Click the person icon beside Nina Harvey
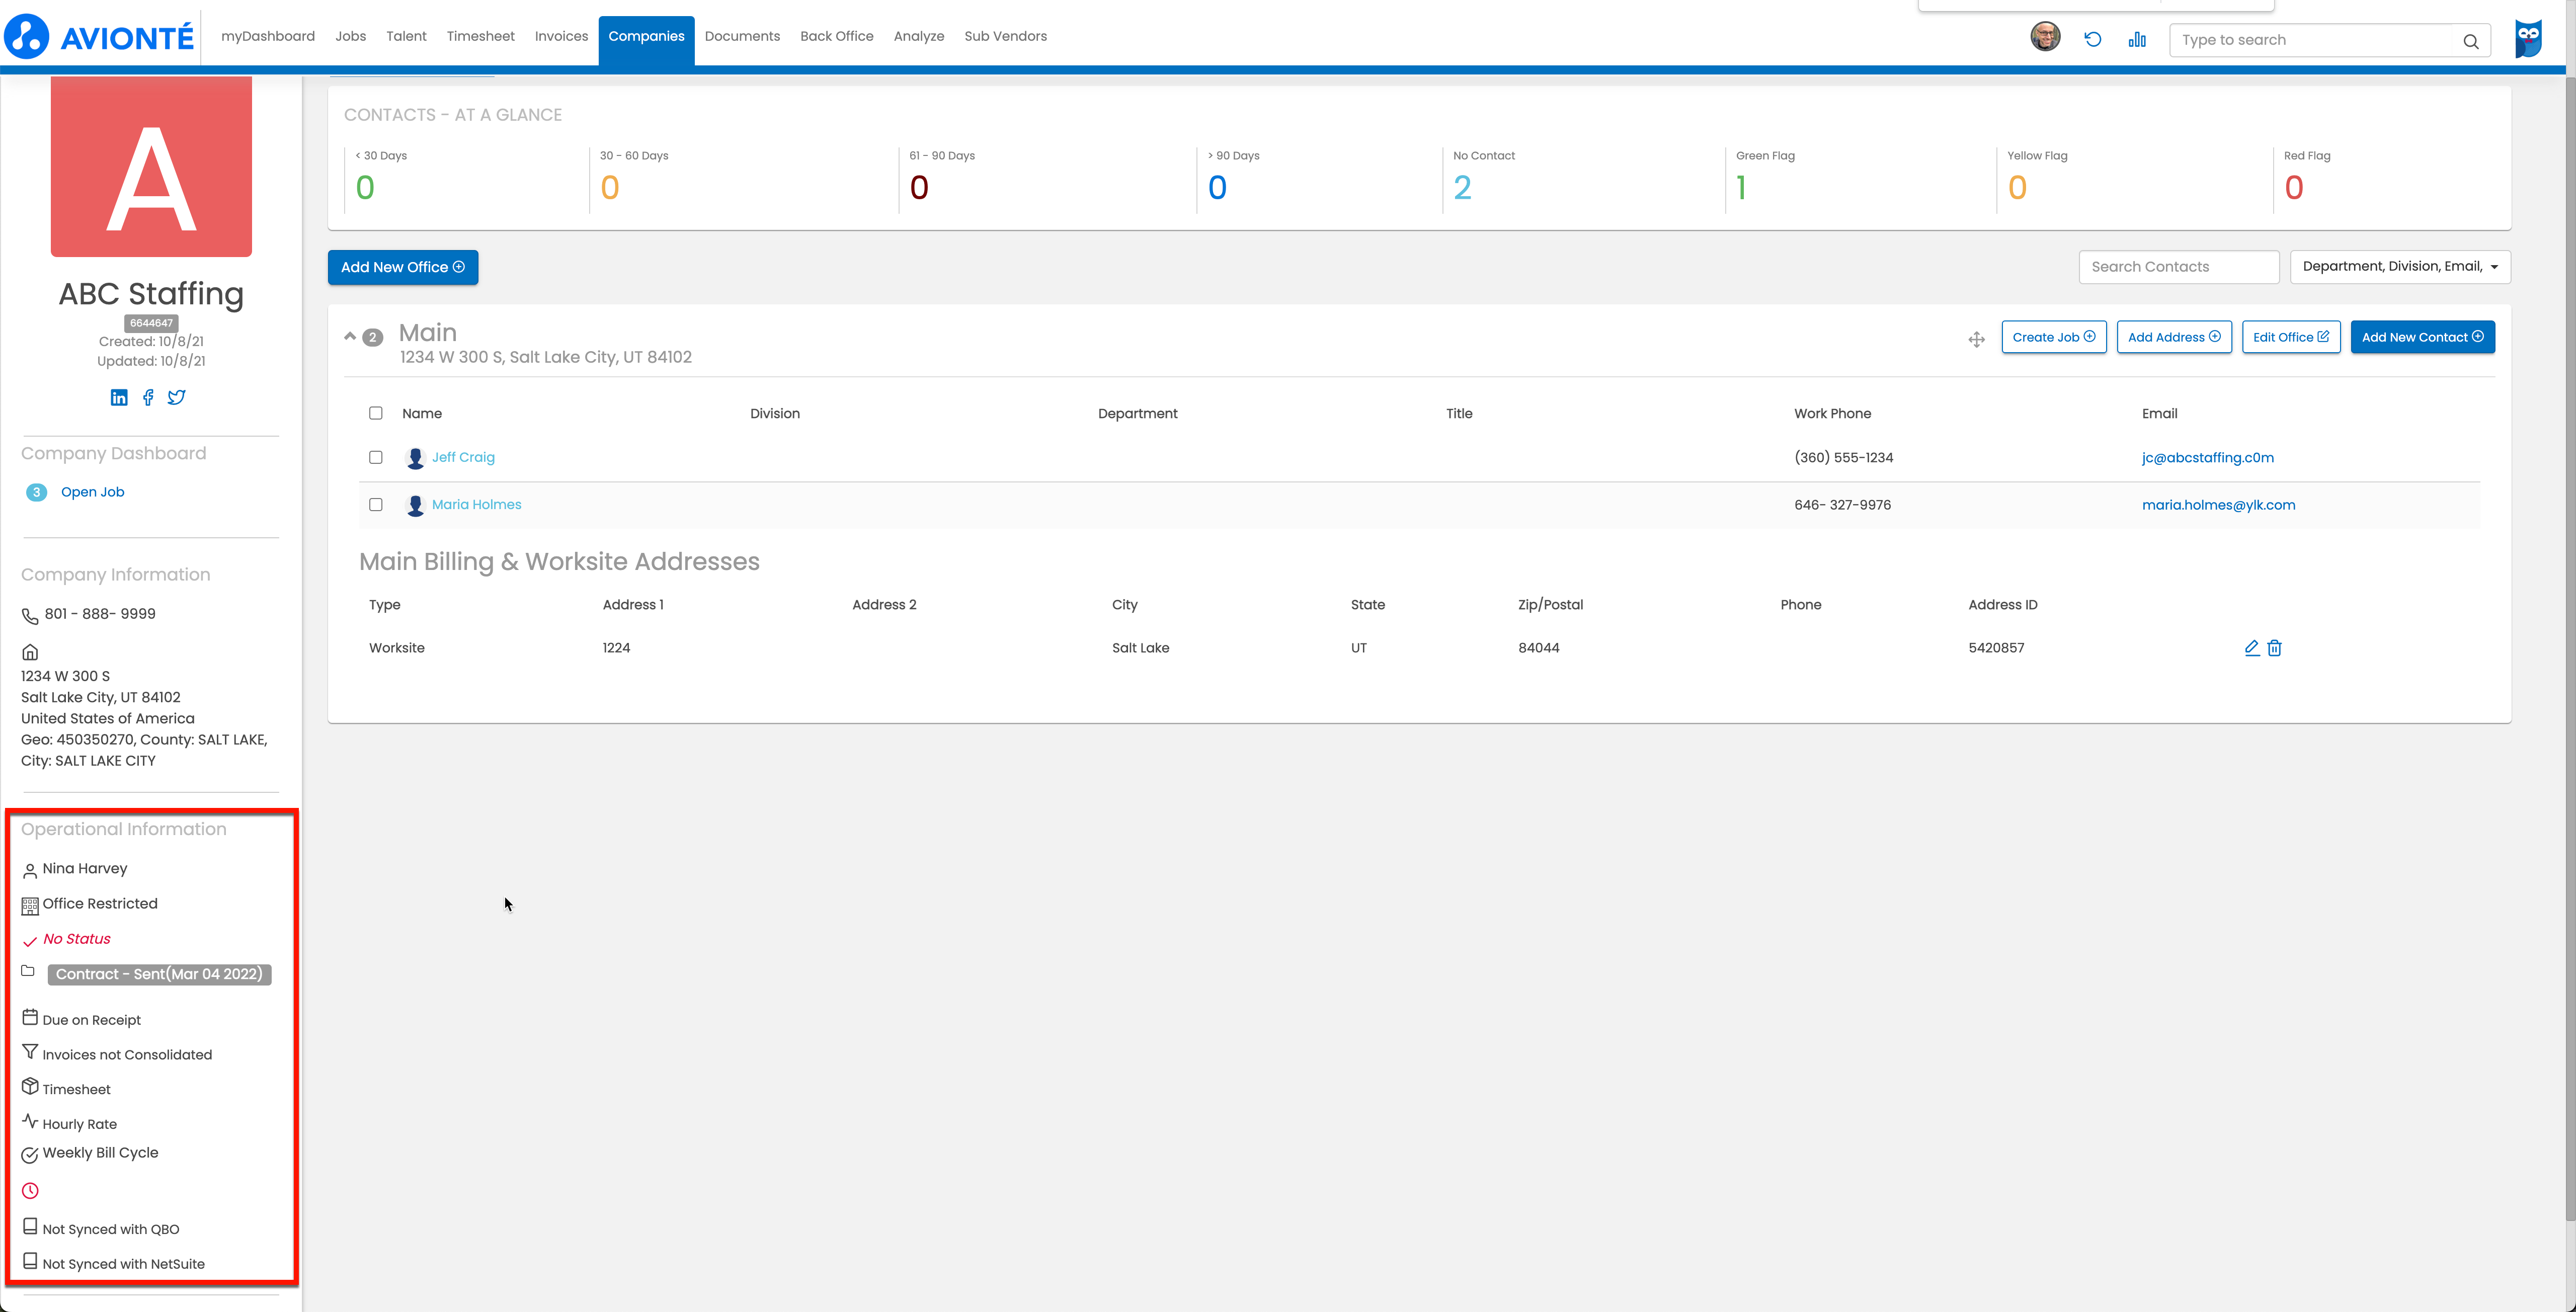2576x1312 pixels. coord(30,871)
